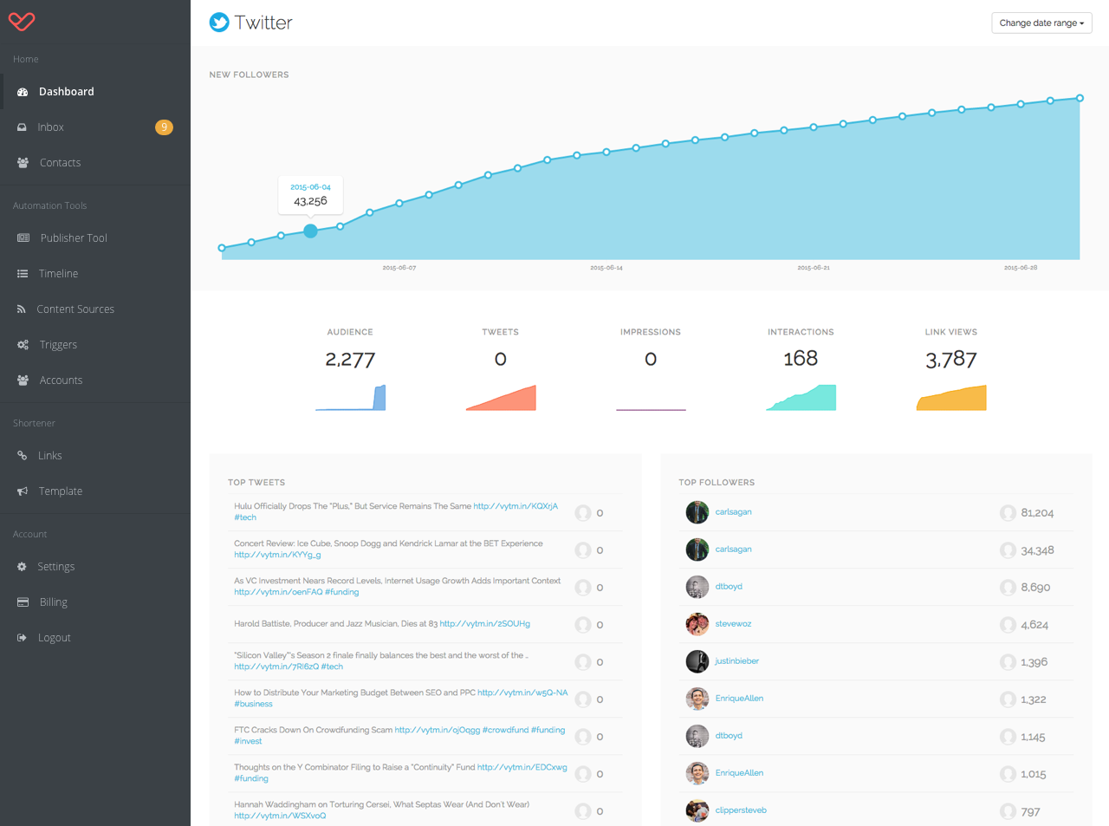Open link vytm.in/2SOUHg in Harold Battiste tweet

pos(484,624)
